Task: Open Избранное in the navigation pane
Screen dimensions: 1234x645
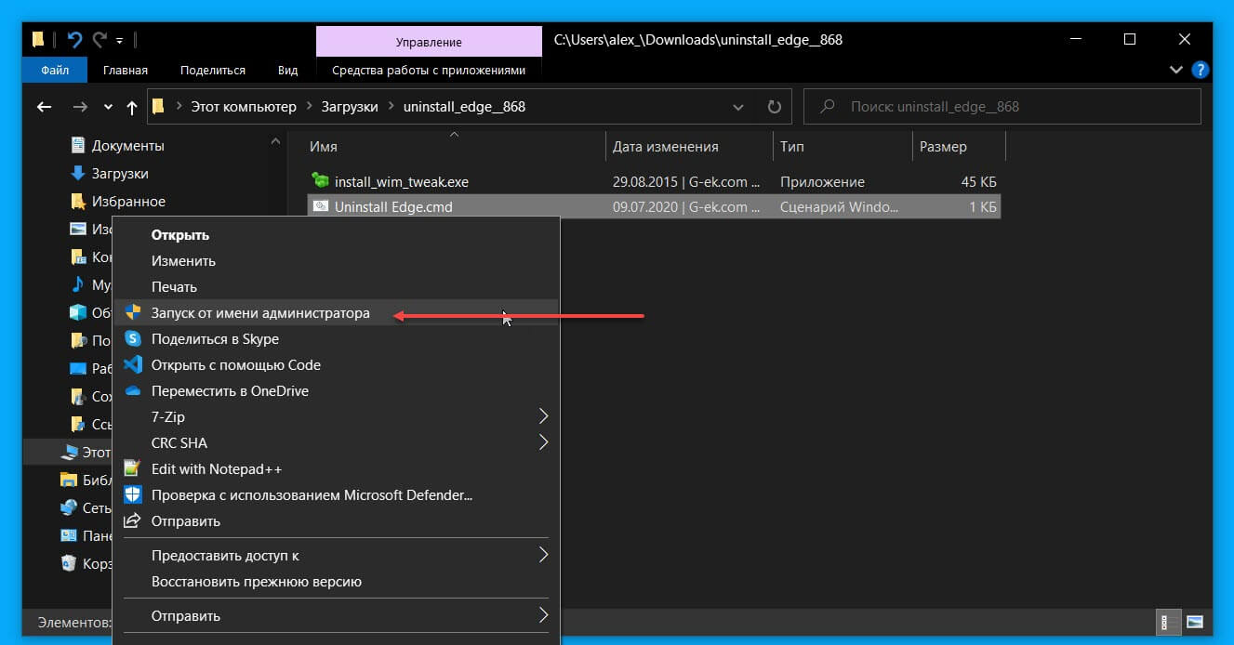Action: coord(128,202)
